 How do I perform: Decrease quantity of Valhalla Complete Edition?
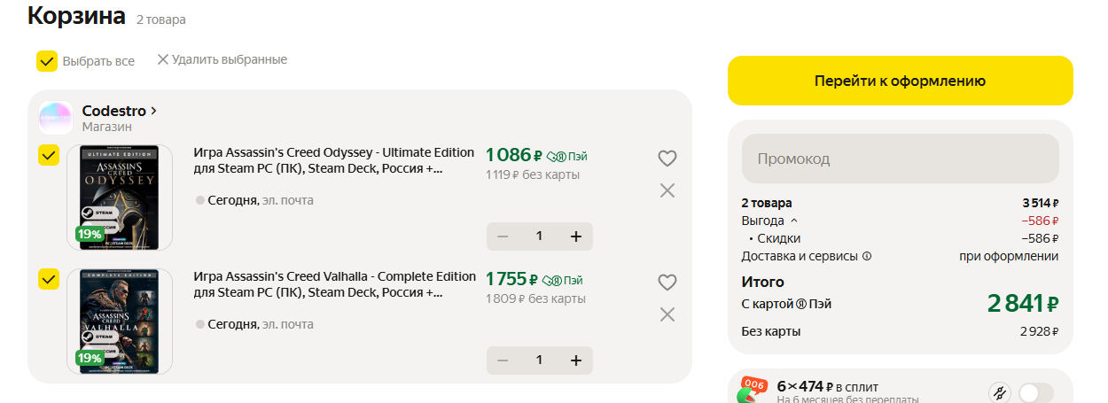point(503,360)
